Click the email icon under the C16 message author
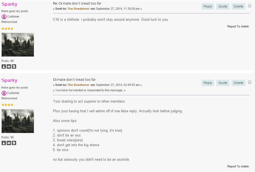The width and height of the screenshot is (255, 172). (9, 66)
